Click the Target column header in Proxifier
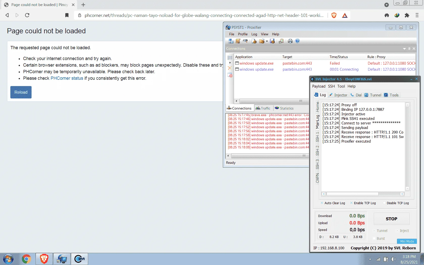 [304, 57]
